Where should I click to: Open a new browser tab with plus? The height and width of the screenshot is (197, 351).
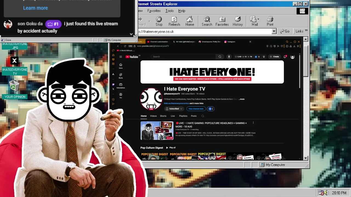click(x=250, y=42)
